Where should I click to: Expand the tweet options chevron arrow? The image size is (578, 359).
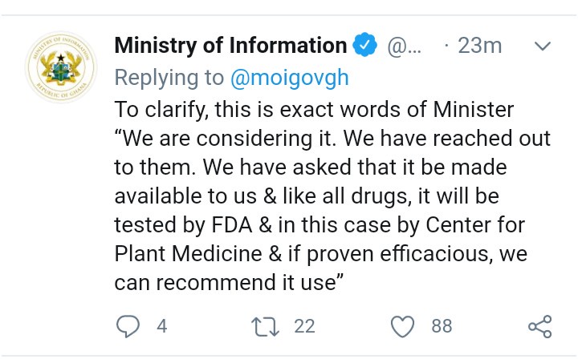point(543,46)
